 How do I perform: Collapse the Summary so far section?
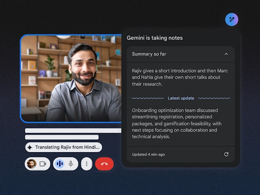(x=226, y=54)
